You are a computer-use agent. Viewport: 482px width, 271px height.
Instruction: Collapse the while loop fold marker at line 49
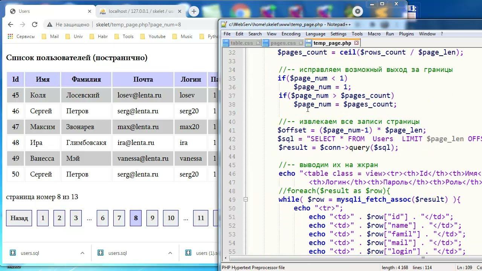246,199
